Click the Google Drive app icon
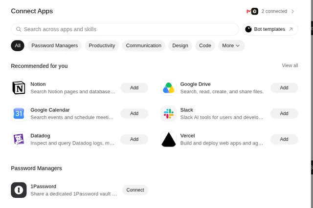313x208 pixels. (x=169, y=88)
